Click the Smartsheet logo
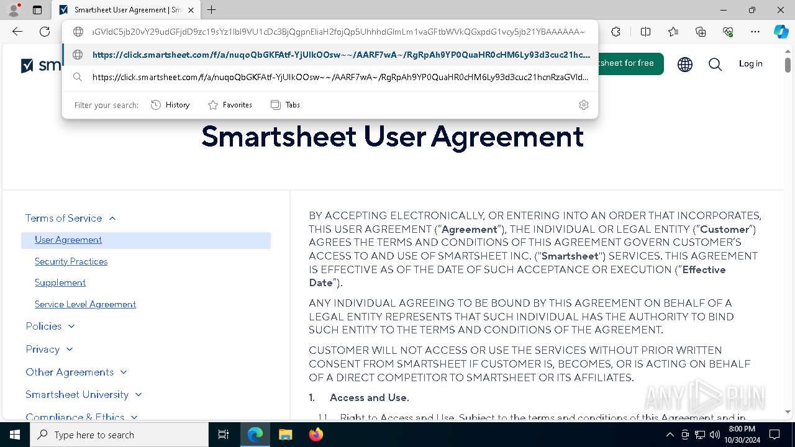Image resolution: width=795 pixels, height=447 pixels. click(41, 65)
